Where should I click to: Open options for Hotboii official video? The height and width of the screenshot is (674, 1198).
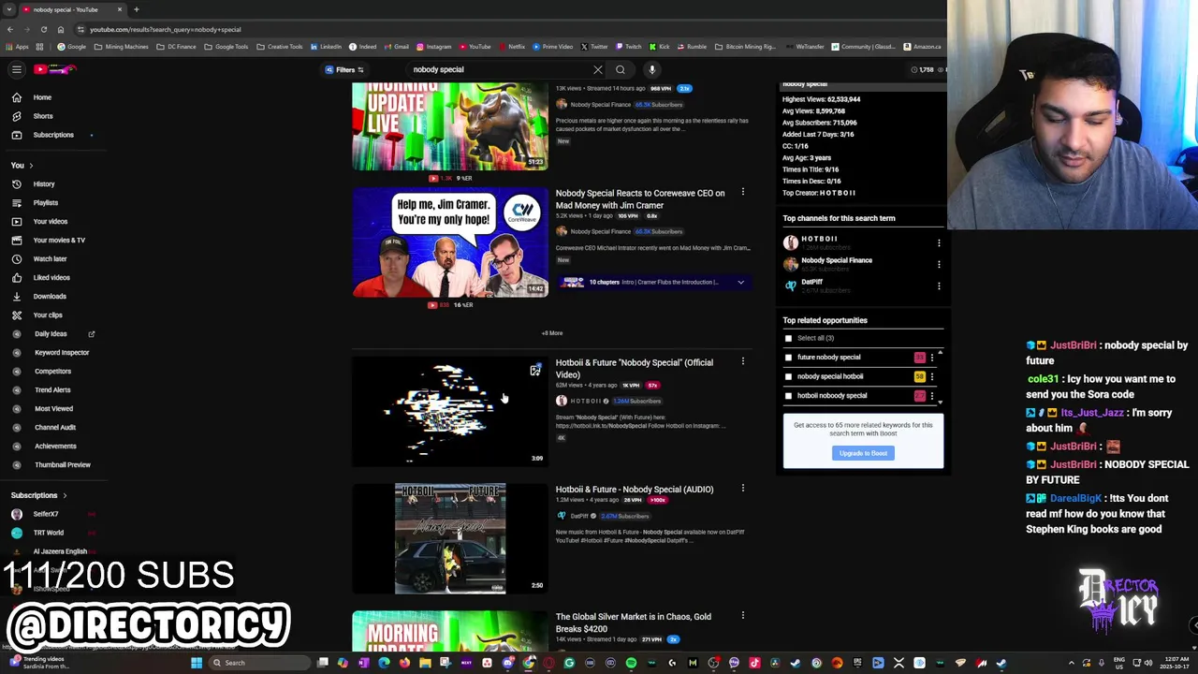743,361
